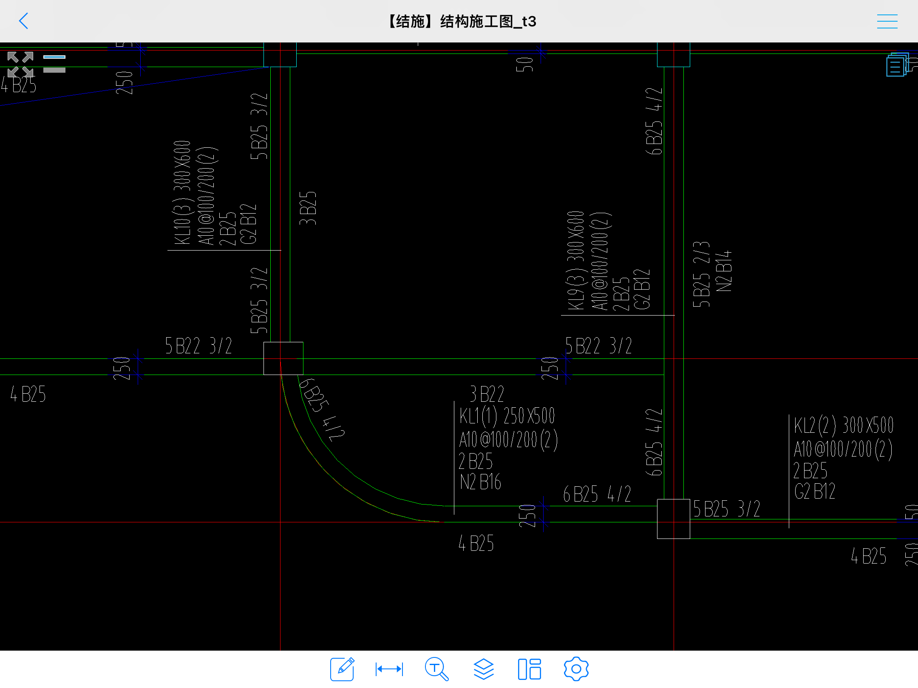Select the KL1(1) 250X500 beam label
Viewport: 918px width, 688px height.
coord(507,415)
